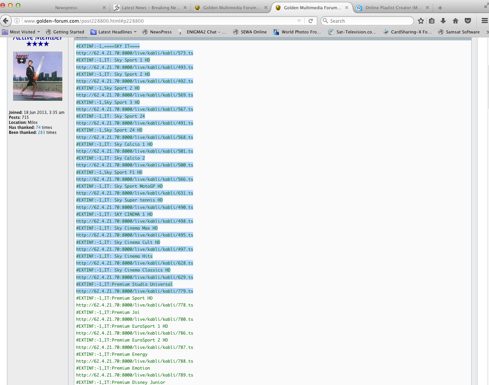The height and width of the screenshot is (385, 489).
Task: Click the 'Joined: 18 Jun 2013' text
Action: pyautogui.click(x=37, y=112)
